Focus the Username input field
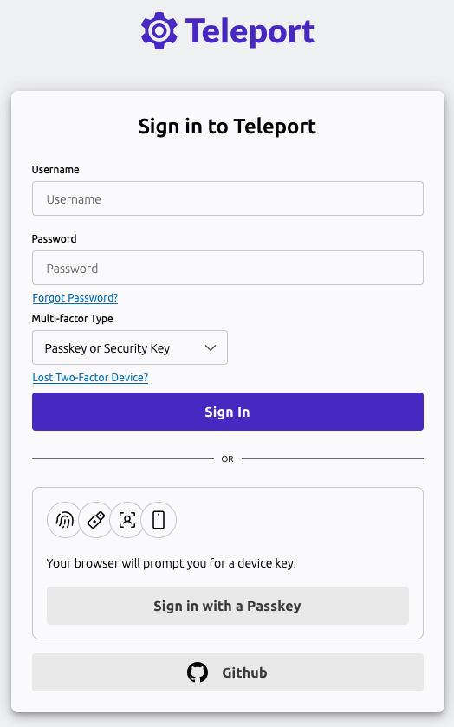 click(228, 198)
